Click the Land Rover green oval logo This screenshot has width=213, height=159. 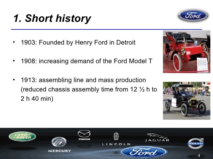click(x=22, y=136)
